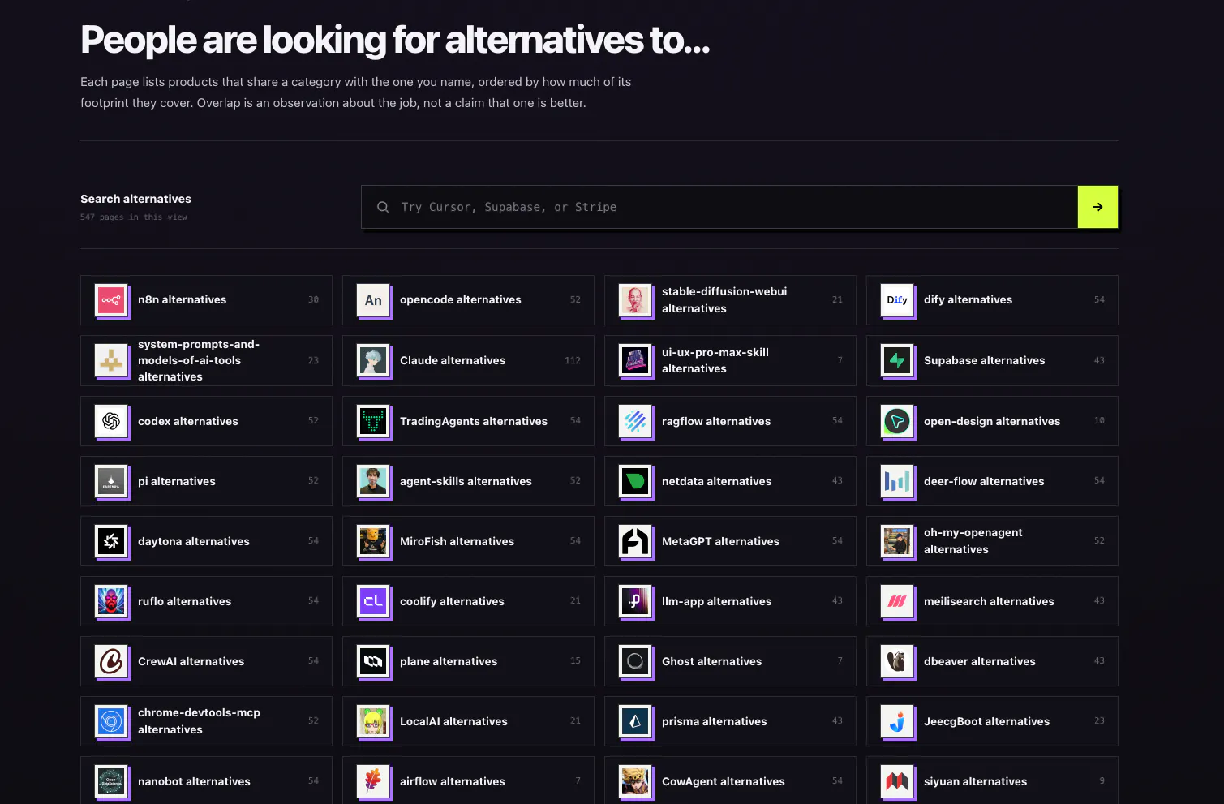This screenshot has height=804, width=1224.
Task: Click the ruflo avatar icon
Action: (111, 601)
